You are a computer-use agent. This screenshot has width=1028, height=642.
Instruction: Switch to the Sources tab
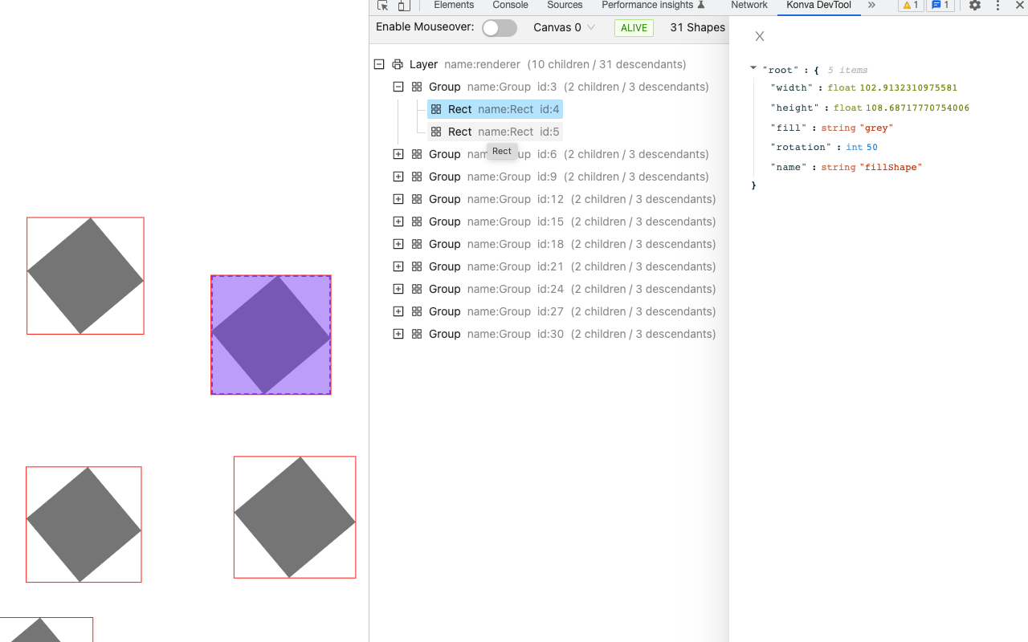565,6
